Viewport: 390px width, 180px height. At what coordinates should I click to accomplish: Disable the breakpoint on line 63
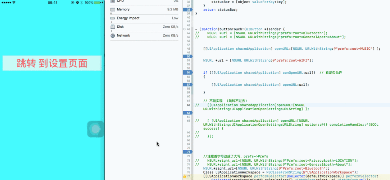click(x=188, y=113)
